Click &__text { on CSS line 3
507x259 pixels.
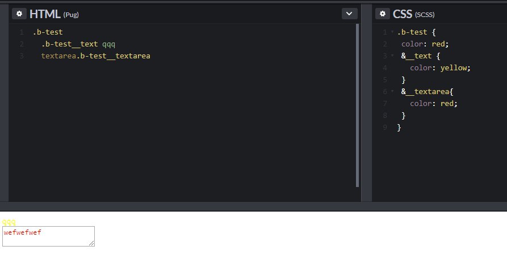click(421, 56)
